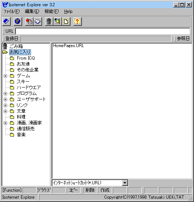Click the flashlight search toolbar icon
The width and height of the screenshot is (194, 202).
(58, 21)
